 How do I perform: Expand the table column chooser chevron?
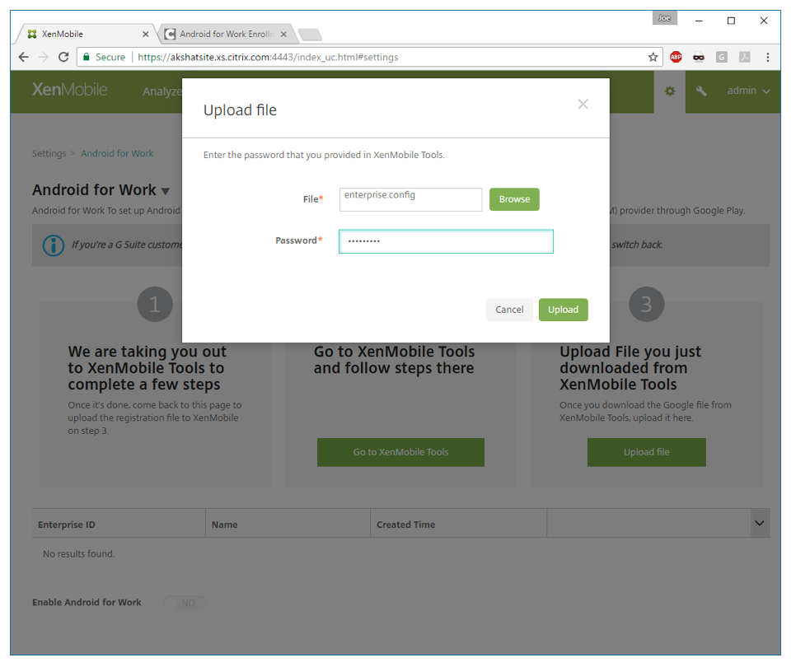coord(759,523)
